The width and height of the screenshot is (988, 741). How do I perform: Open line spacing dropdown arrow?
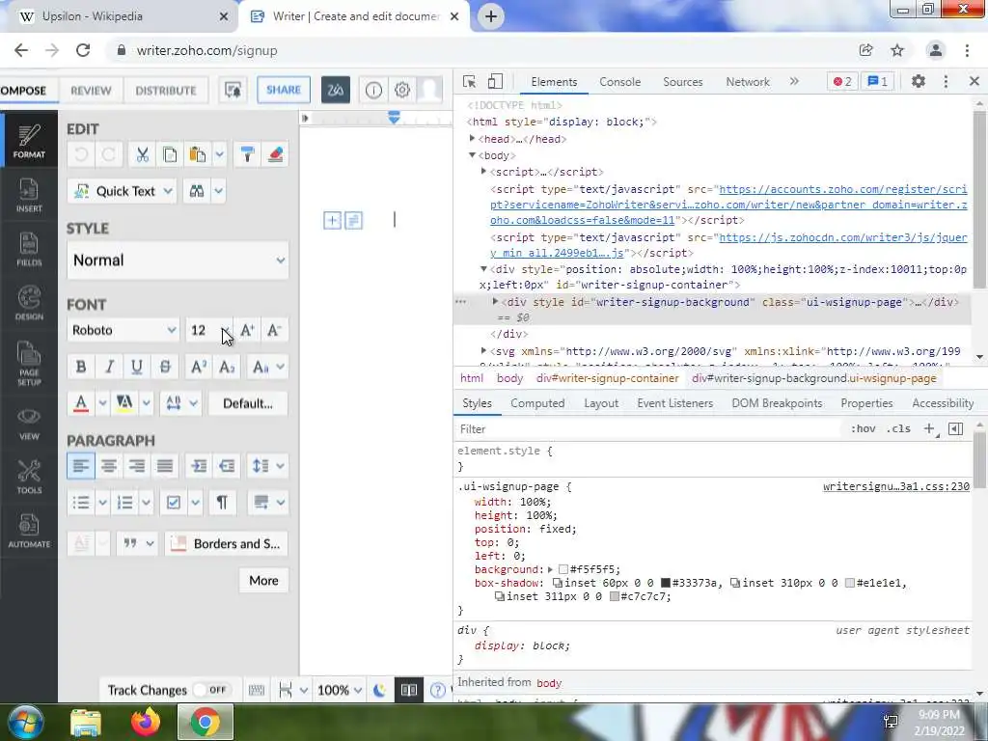[x=281, y=466]
